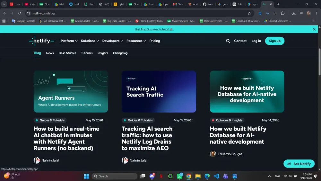Open the Ask Netlify chat button
The height and width of the screenshot is (181, 321).
click(x=299, y=164)
